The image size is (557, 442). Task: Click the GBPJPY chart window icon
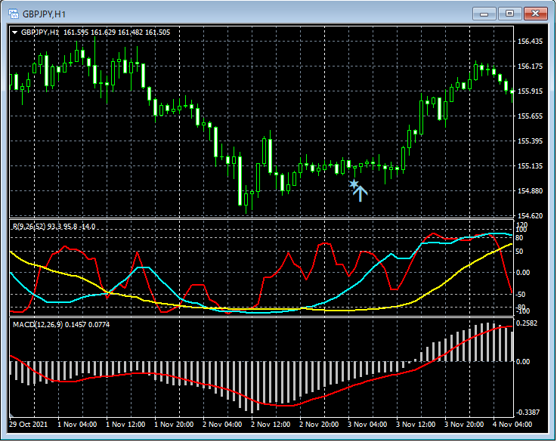coord(14,13)
